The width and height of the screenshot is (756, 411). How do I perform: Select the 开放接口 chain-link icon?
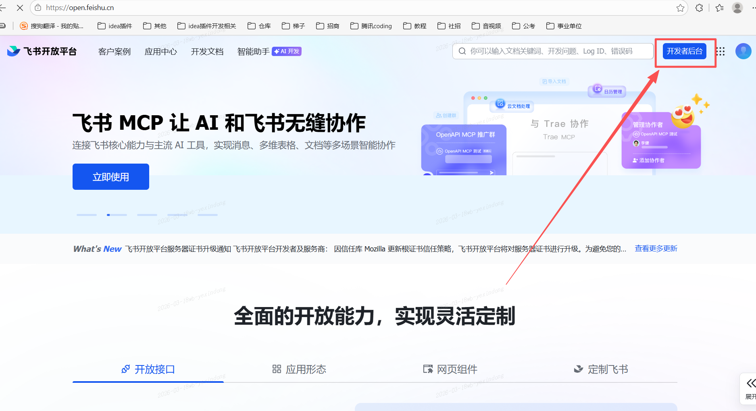click(125, 369)
